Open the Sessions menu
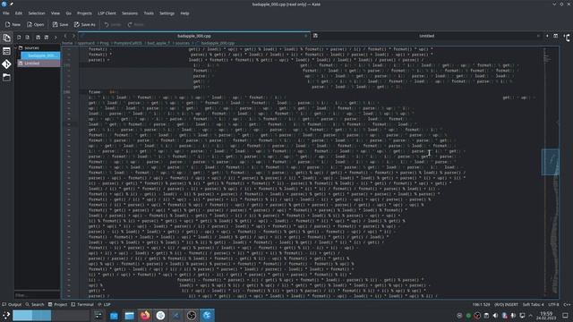This screenshot has width=573, height=322. pyautogui.click(x=130, y=13)
